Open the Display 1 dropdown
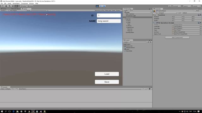The height and width of the screenshot is (113, 202). pos(5,10)
